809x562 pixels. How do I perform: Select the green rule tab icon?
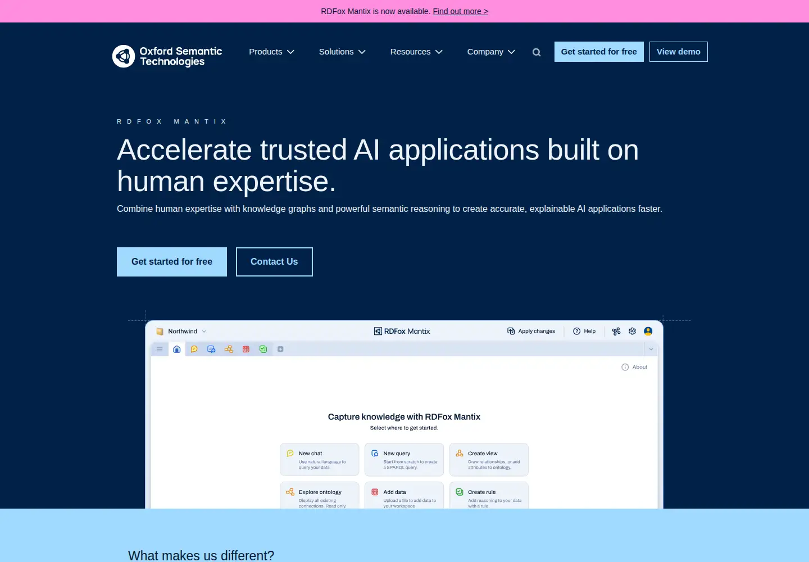coord(263,349)
